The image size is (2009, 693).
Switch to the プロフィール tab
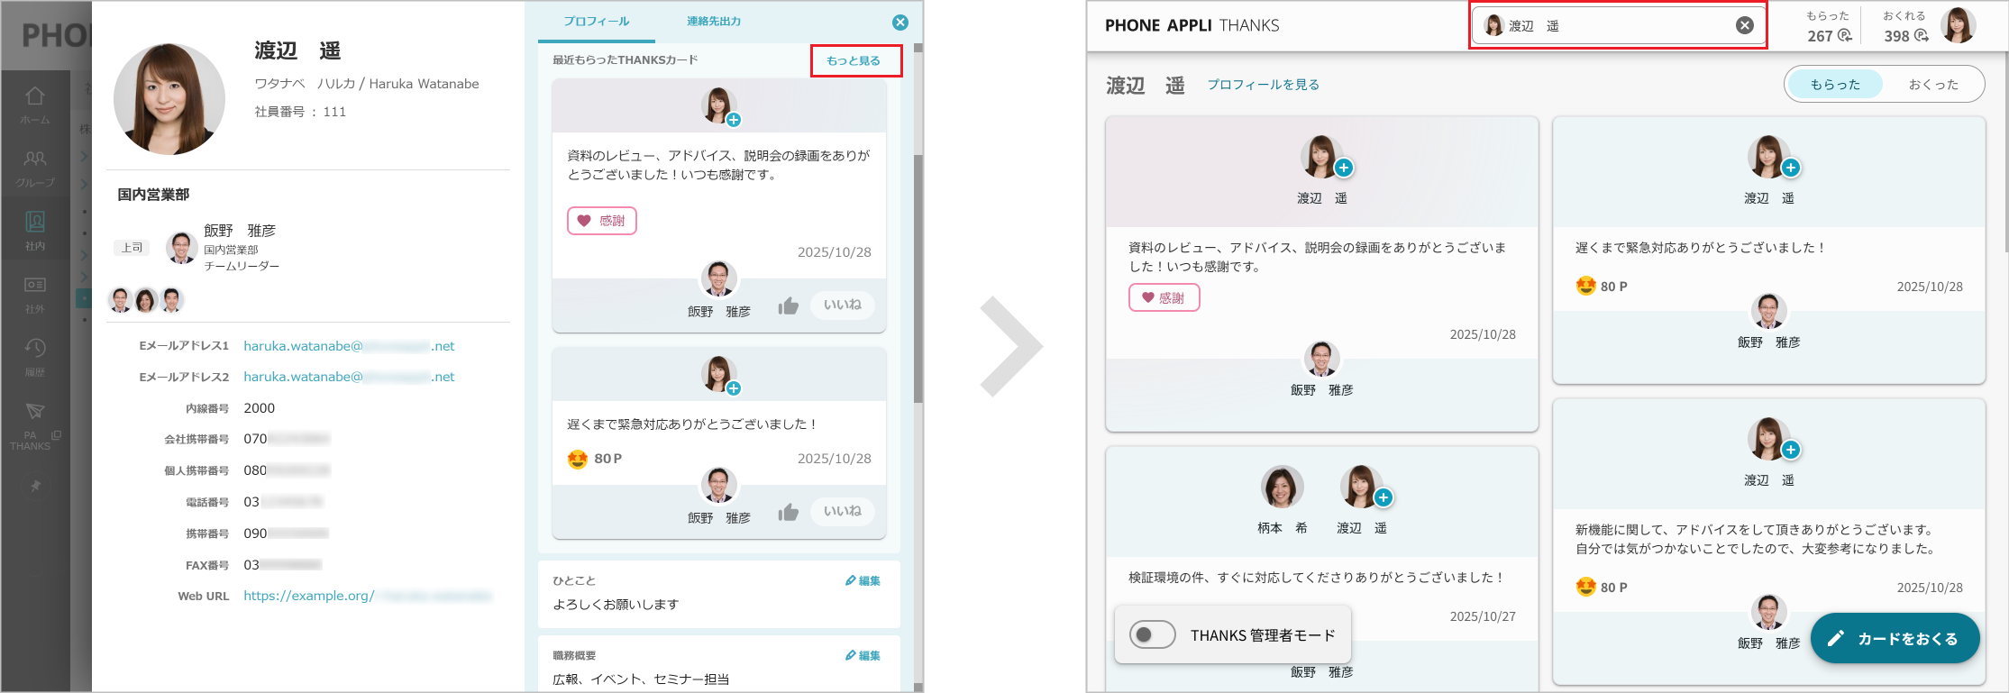tap(597, 21)
